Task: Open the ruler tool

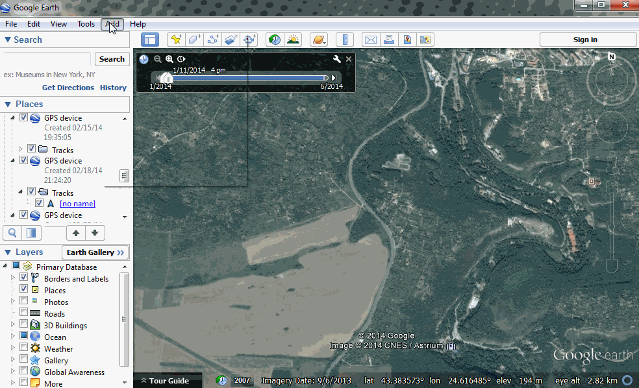Action: [345, 40]
